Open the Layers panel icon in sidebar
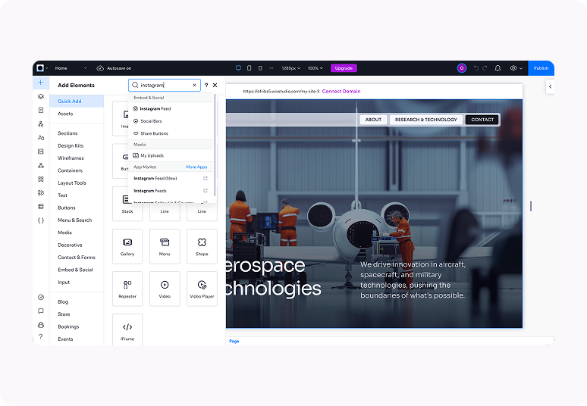The height and width of the screenshot is (406, 587). click(41, 96)
